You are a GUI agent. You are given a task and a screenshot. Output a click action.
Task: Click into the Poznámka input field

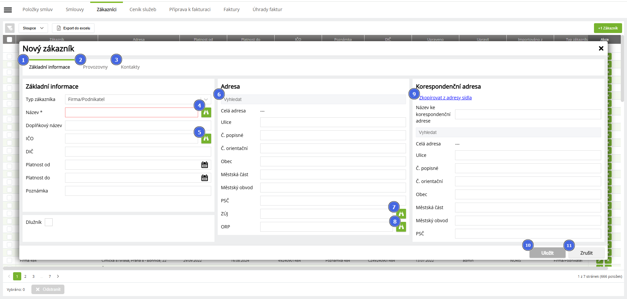[138, 191]
